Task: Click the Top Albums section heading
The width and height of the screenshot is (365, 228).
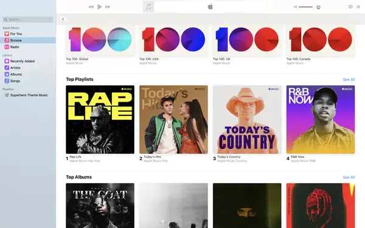Action: 79,177
